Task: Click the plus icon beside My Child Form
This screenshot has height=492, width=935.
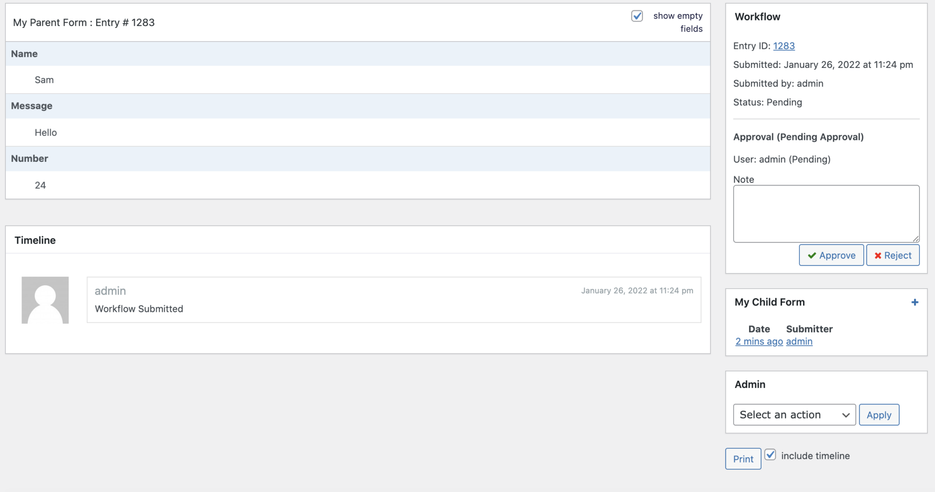Action: coord(914,302)
